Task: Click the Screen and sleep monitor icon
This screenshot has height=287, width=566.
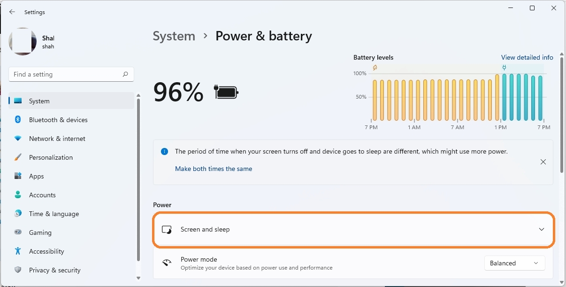Action: coord(167,229)
